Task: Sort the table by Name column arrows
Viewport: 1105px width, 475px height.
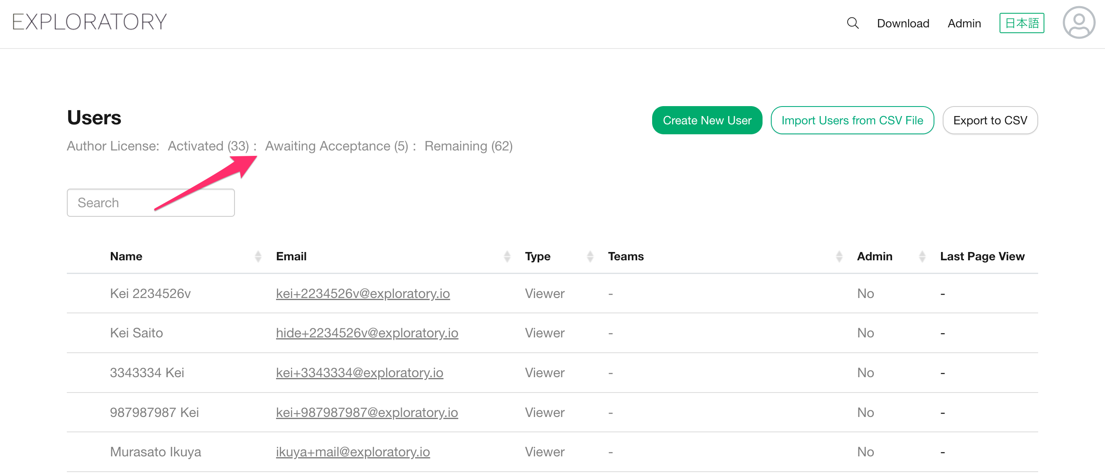Action: tap(258, 256)
